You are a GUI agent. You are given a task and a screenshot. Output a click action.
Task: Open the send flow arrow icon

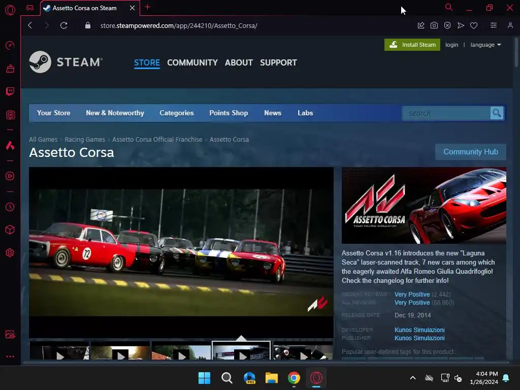(461, 25)
